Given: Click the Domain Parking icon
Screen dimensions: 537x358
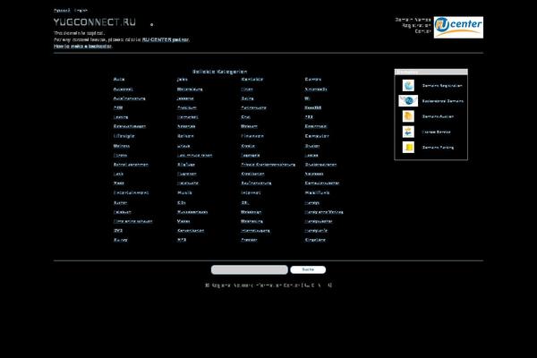Looking at the screenshot, I should [x=408, y=147].
